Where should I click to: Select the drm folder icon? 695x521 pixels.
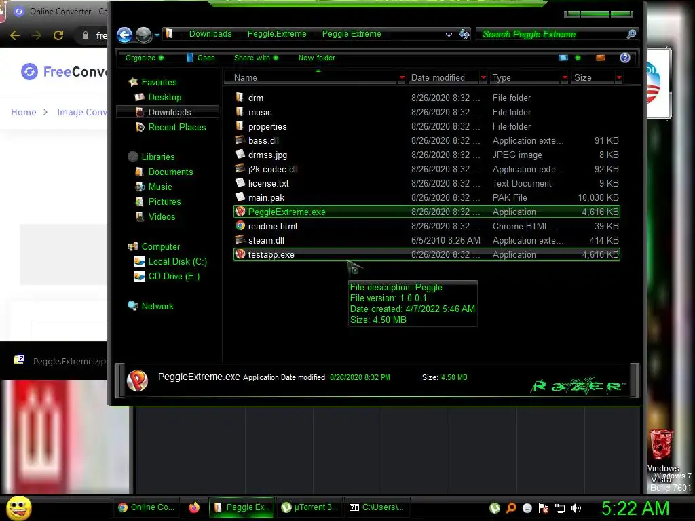pyautogui.click(x=240, y=98)
